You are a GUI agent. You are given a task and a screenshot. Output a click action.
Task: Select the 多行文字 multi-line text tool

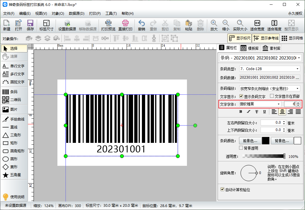point(14,74)
